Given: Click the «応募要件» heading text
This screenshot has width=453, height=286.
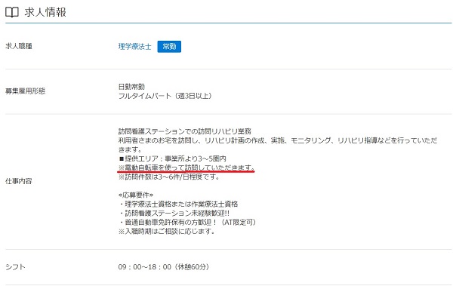Looking at the screenshot, I should click(x=136, y=195).
